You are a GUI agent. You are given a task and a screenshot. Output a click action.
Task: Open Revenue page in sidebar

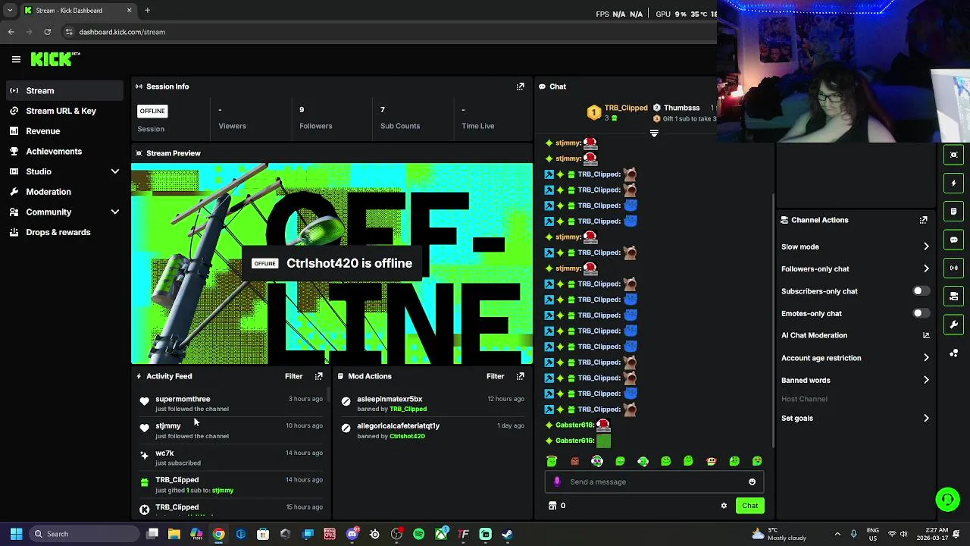point(64,131)
